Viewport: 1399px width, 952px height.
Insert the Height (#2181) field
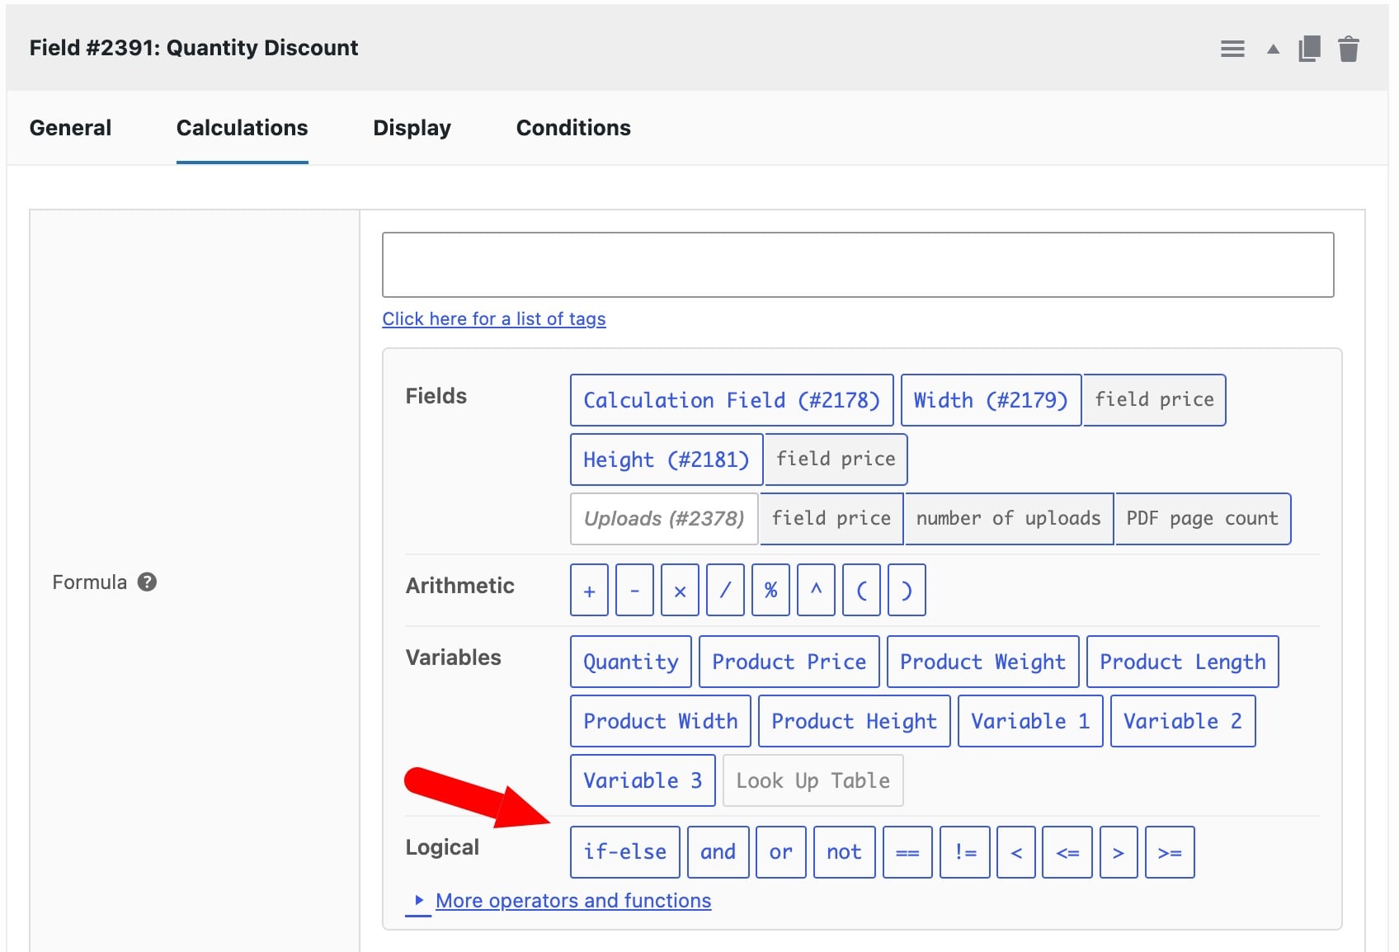[x=667, y=460]
